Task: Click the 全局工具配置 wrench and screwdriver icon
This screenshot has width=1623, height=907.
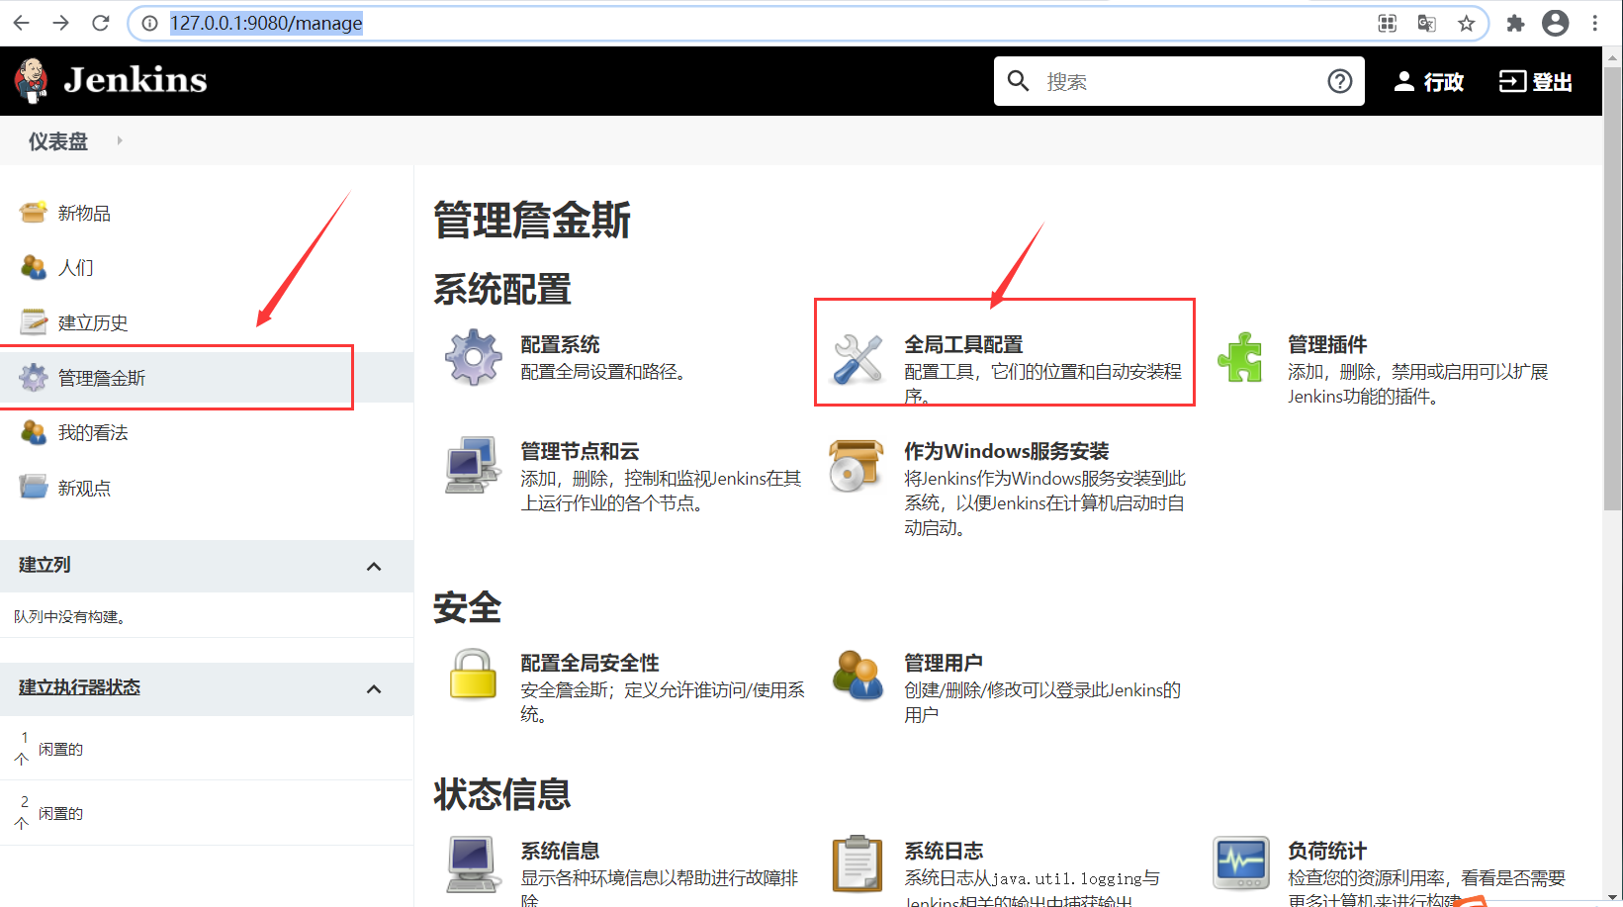Action: (857, 358)
